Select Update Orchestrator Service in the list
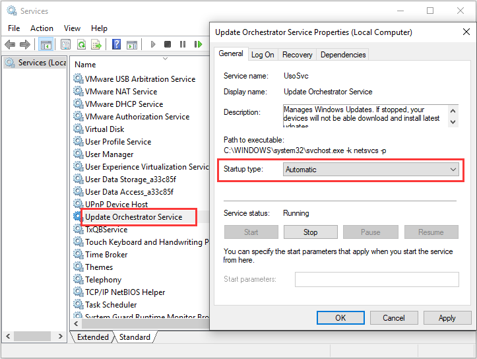The width and height of the screenshot is (477, 359). click(134, 217)
